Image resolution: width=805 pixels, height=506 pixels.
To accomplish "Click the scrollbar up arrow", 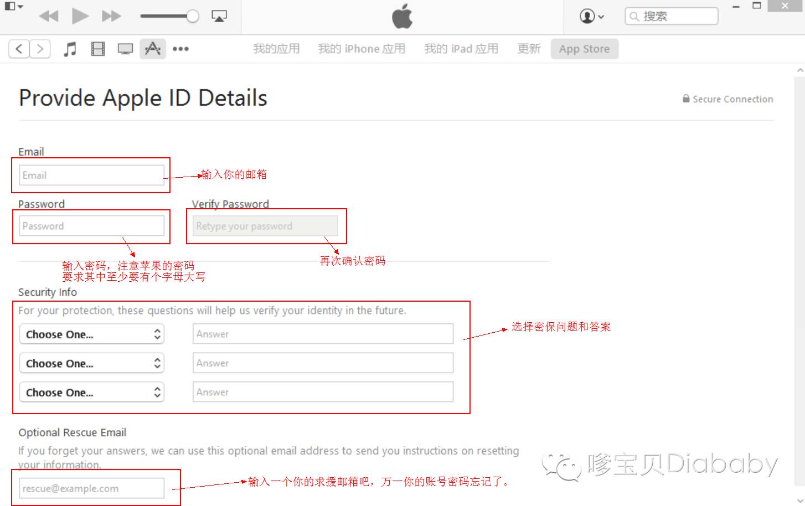I will click(x=800, y=70).
